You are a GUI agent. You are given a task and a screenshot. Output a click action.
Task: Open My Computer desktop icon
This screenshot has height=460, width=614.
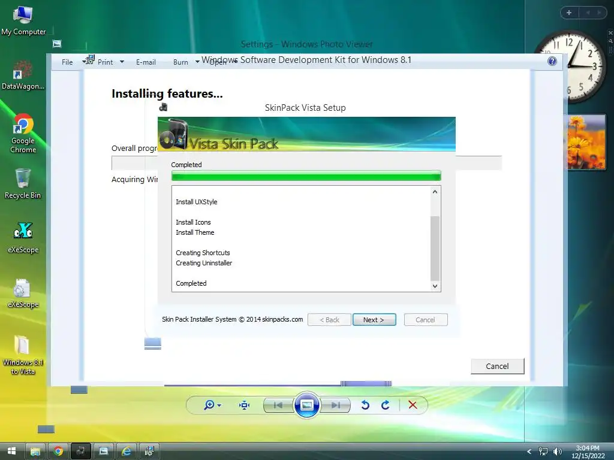click(23, 21)
